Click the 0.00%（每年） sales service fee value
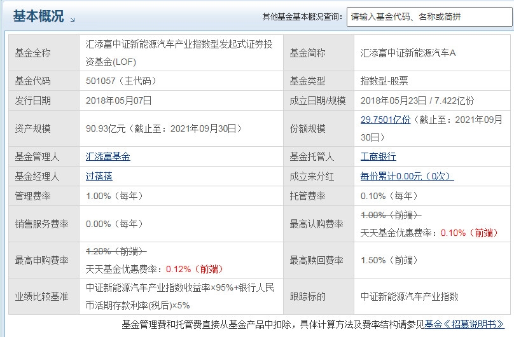 (114, 224)
